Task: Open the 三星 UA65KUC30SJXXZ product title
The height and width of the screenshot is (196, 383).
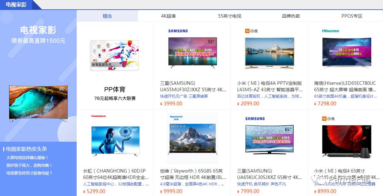Action: (269, 174)
